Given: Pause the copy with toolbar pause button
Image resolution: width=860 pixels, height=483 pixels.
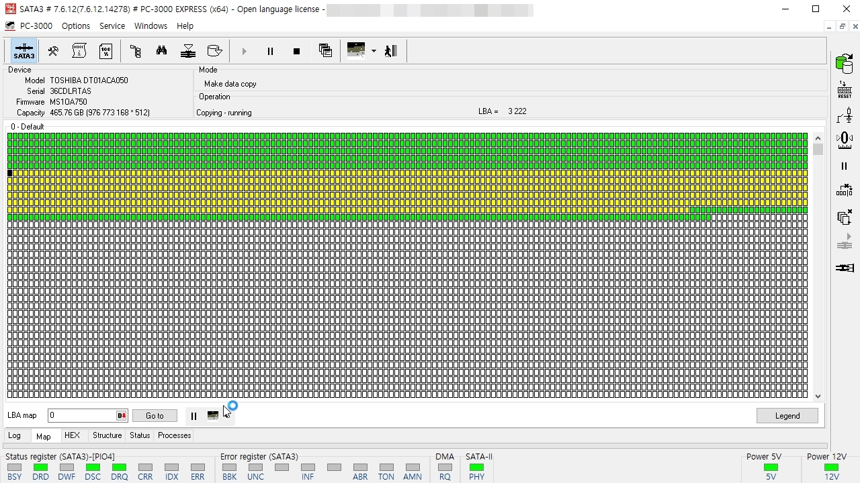Looking at the screenshot, I should click(x=270, y=51).
